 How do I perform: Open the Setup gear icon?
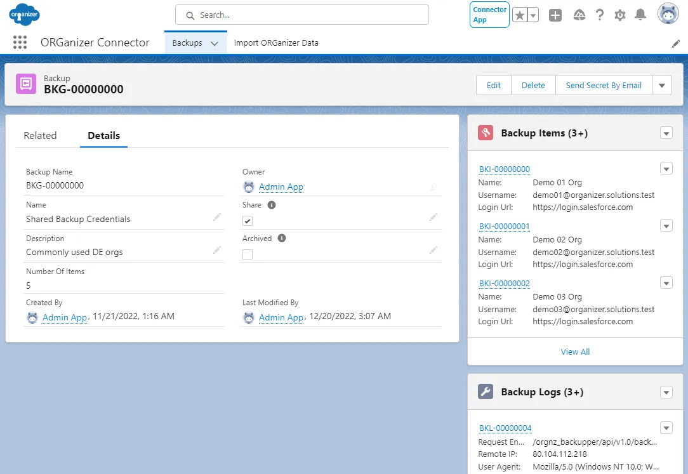(x=620, y=16)
